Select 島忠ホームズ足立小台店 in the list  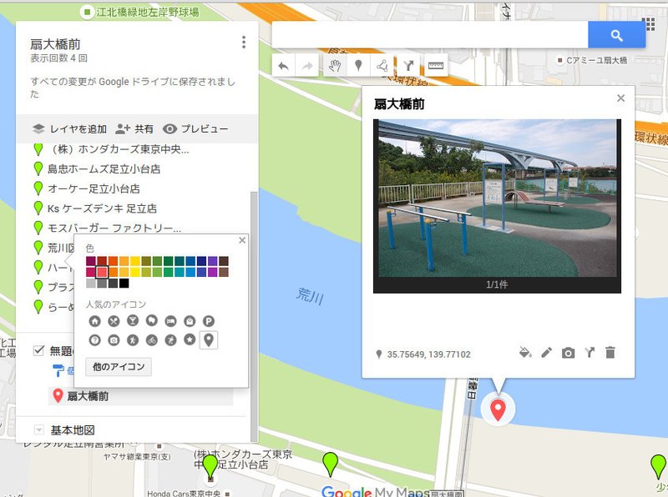[x=104, y=169]
